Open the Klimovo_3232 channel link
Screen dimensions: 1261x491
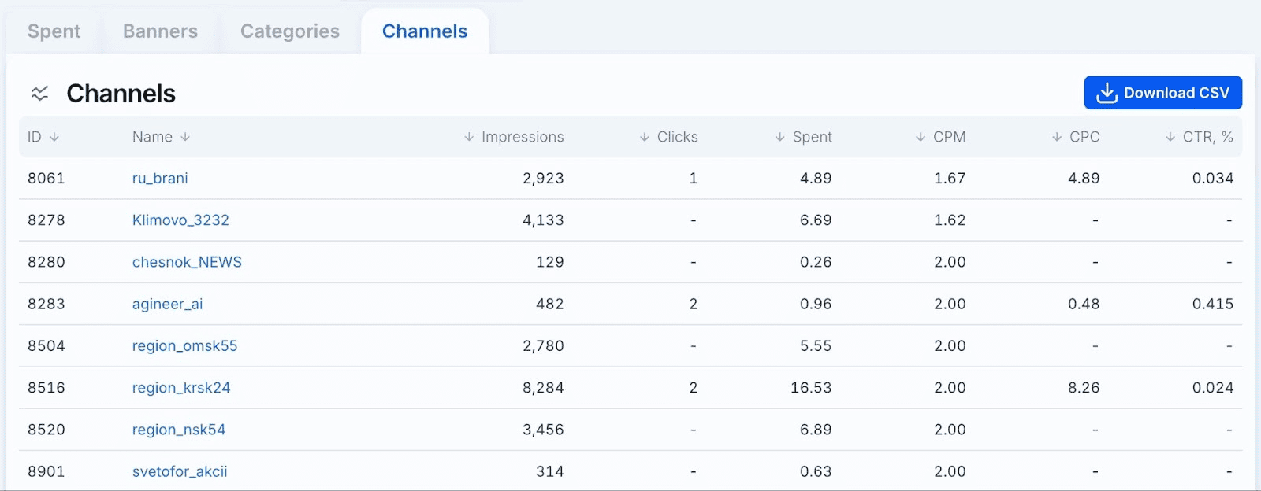[x=180, y=220]
